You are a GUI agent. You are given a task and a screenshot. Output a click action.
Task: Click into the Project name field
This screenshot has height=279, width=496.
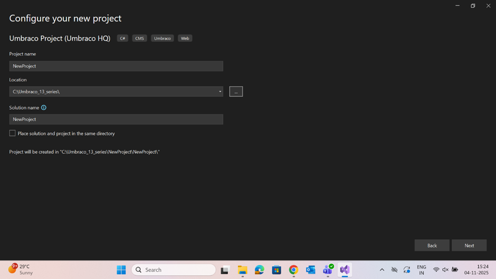[x=116, y=66]
